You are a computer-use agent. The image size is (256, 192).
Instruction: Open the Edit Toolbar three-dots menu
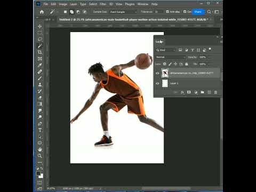tap(40, 163)
